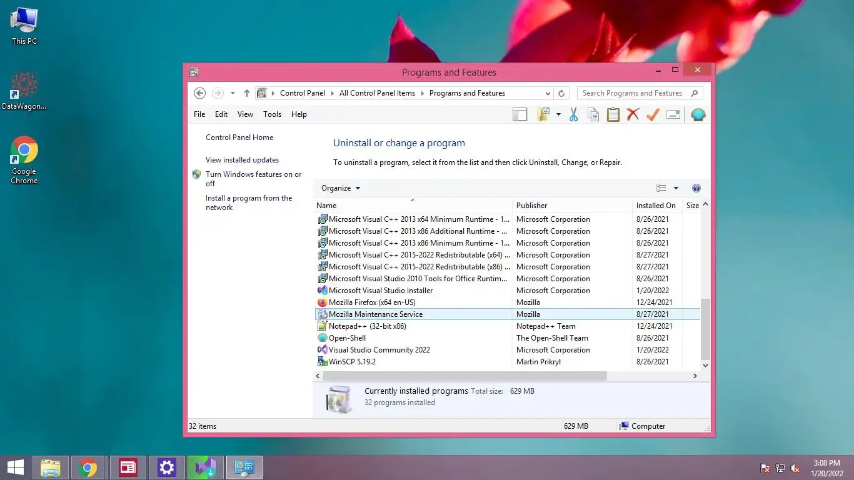Open the View menu

(x=245, y=114)
